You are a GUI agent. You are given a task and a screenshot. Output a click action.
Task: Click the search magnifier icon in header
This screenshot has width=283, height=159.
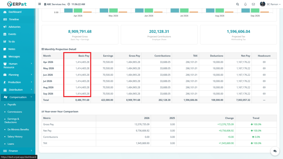[x=238, y=4]
